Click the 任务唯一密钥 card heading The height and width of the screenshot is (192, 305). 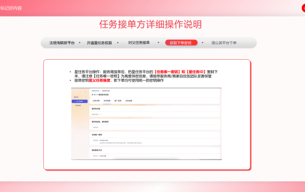(97, 134)
